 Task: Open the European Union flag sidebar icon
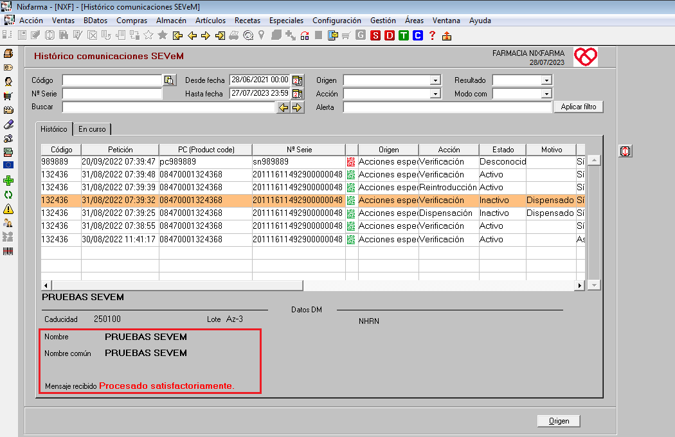click(8, 165)
